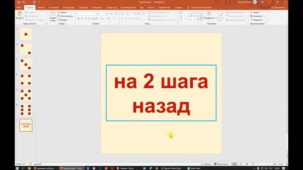Select the rectangle shape in shapes gallery
Viewport: 303px width, 170px height.
191,13
